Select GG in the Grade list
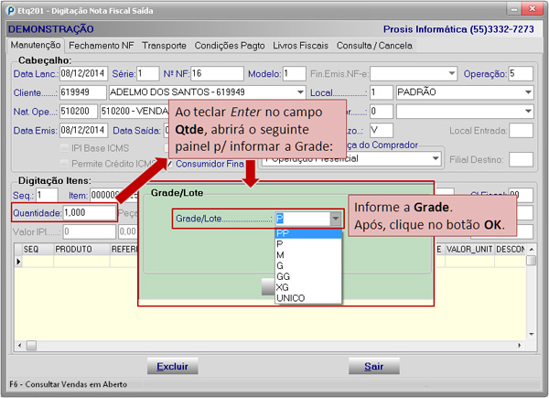Viewport: 549px width, 398px height. [x=308, y=277]
